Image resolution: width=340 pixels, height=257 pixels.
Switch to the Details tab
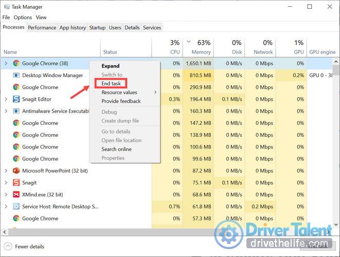point(132,28)
